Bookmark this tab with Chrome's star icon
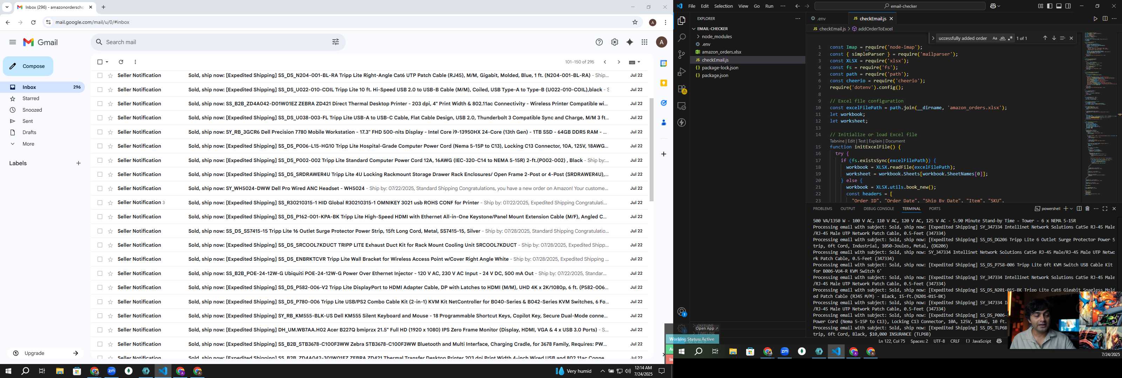1122x378 pixels. 635,22
